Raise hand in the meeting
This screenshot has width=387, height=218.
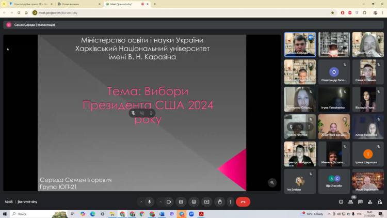[220, 202]
